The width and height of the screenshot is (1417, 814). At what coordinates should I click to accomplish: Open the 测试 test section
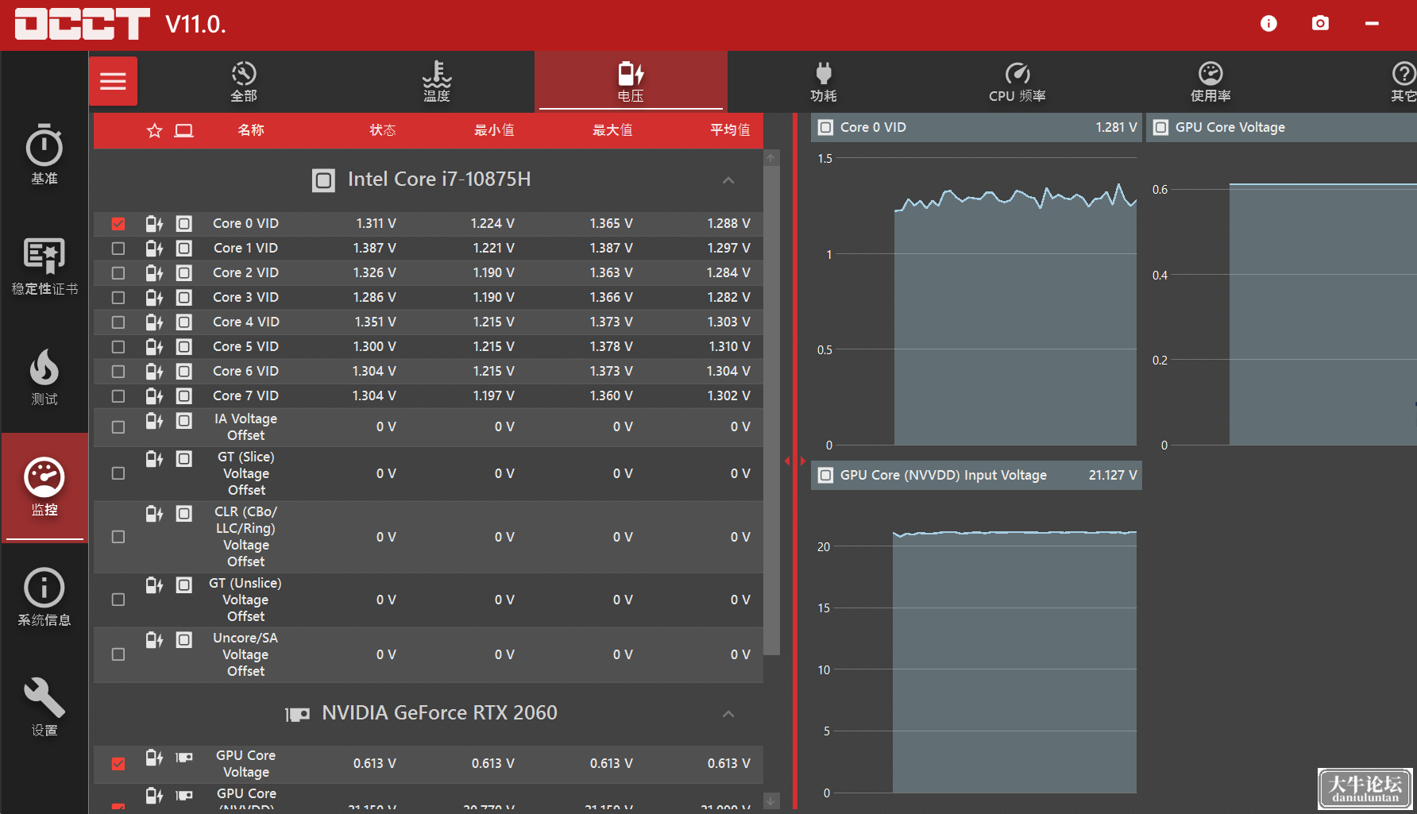pos(44,377)
